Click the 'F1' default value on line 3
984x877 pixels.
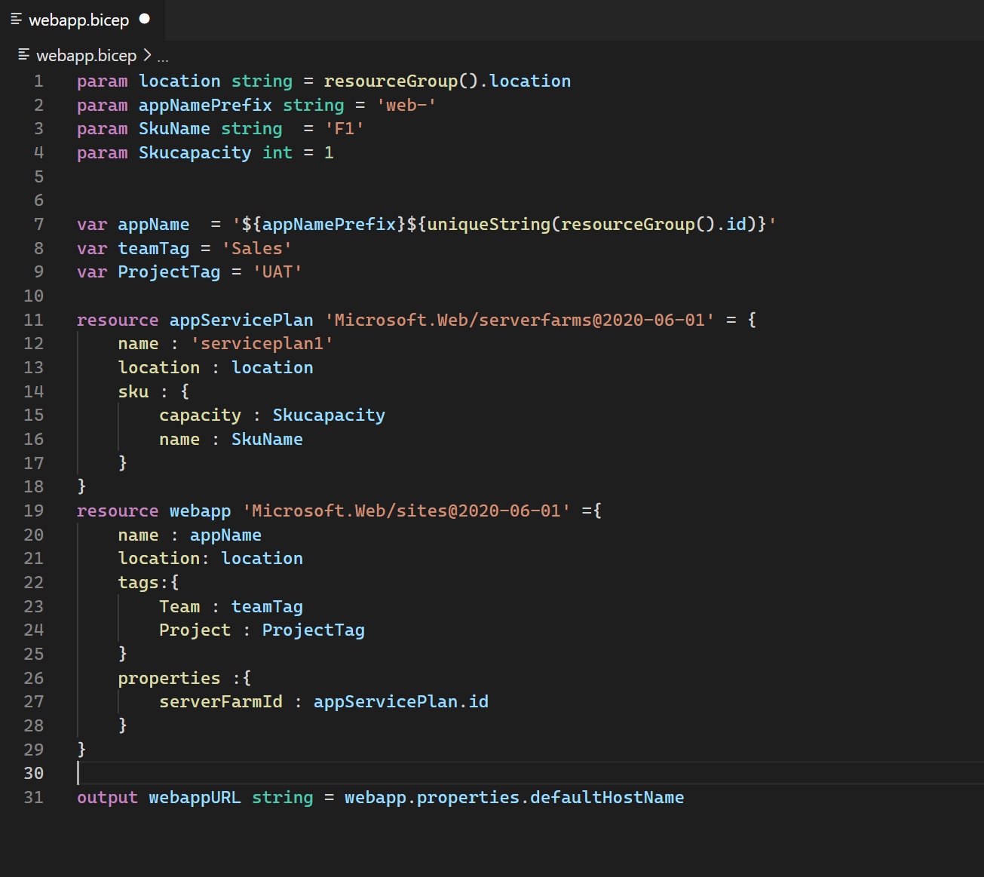tap(344, 128)
